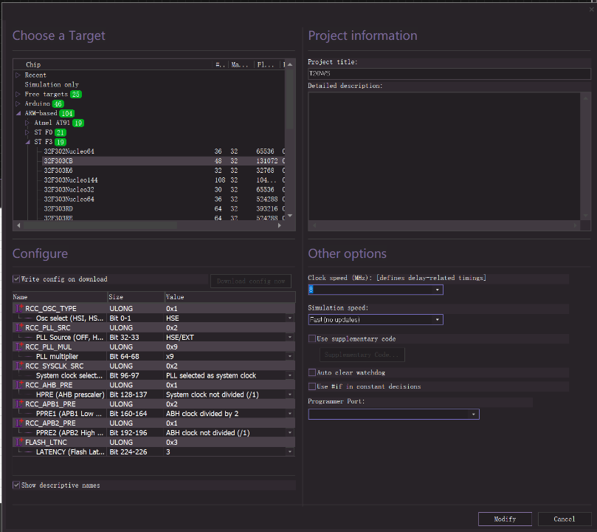Click the FLASH_LTNC register icon
The image size is (597, 532).
point(19,442)
